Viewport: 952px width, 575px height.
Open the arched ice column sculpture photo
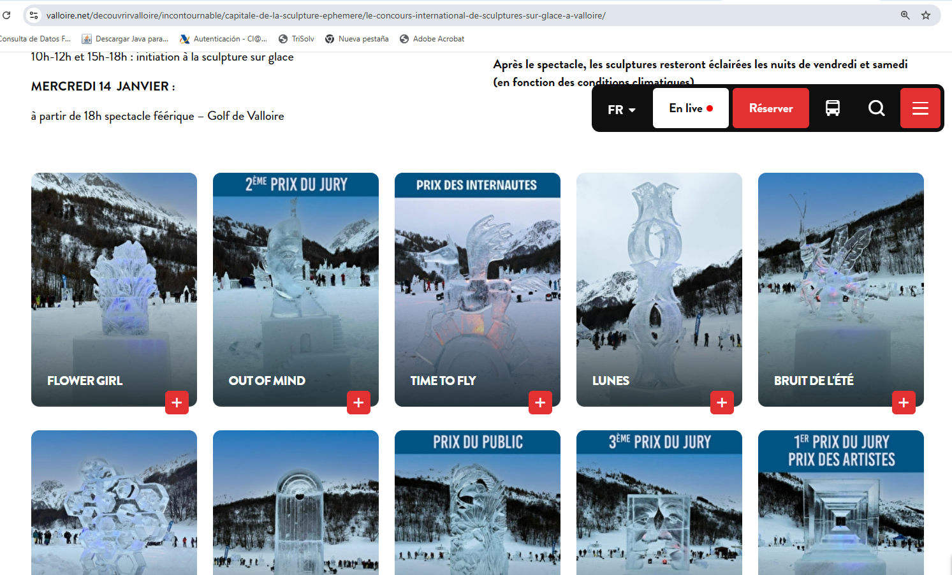296,503
